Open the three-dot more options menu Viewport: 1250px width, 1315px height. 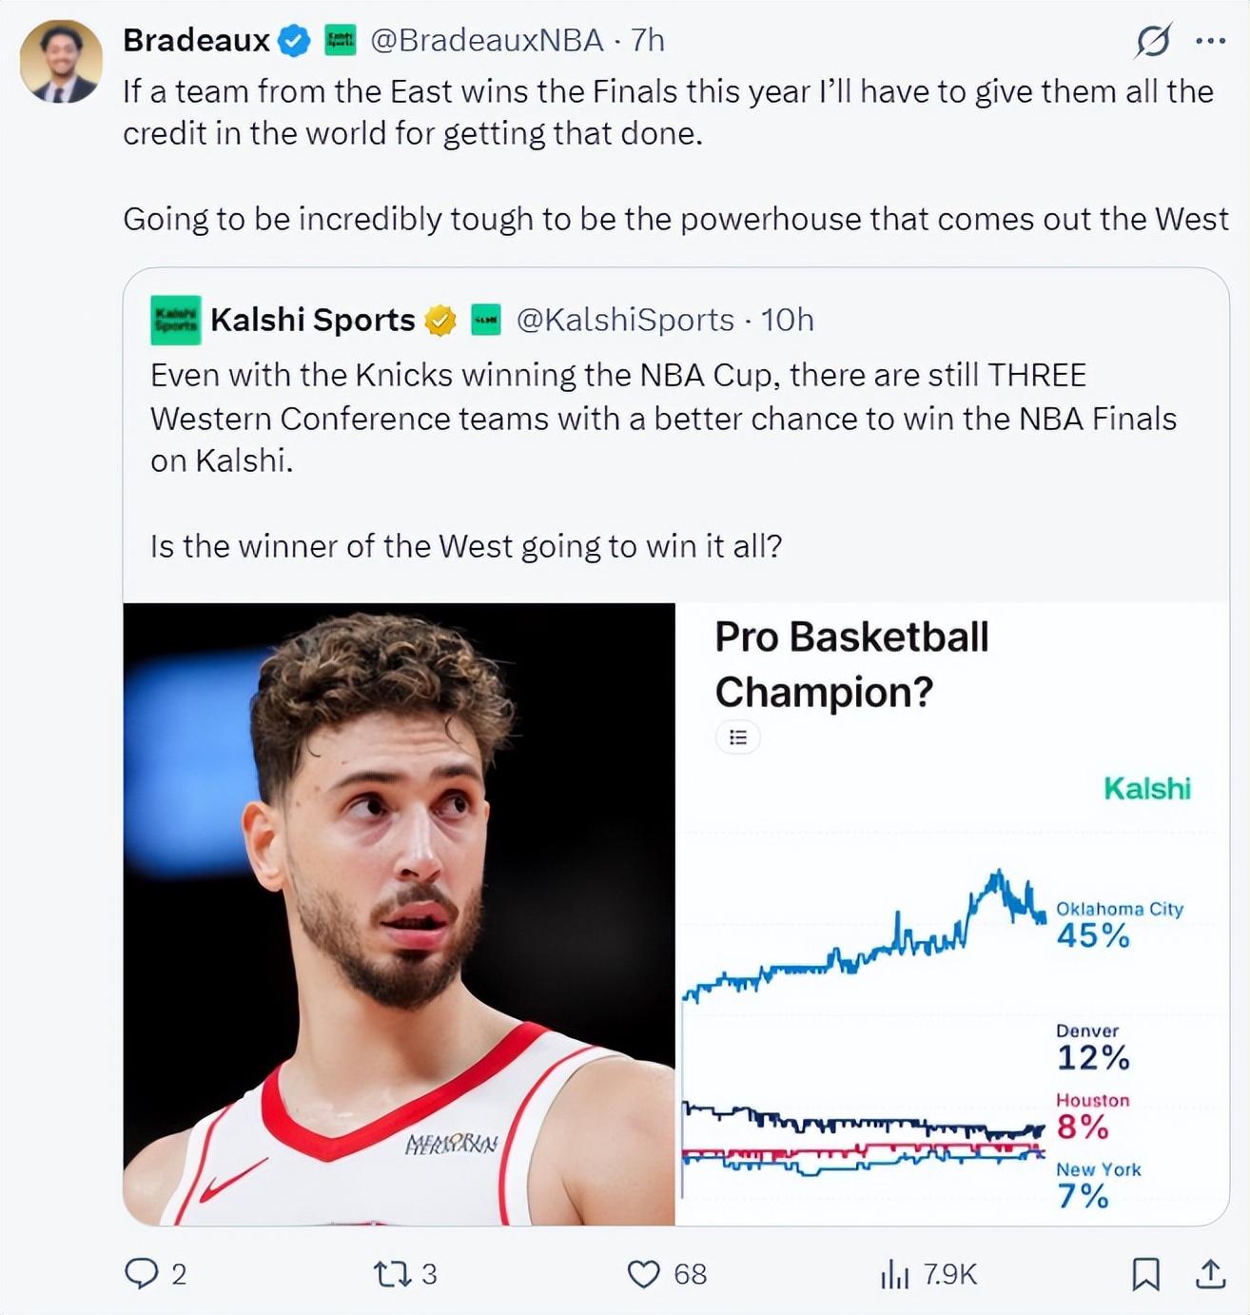[1210, 41]
